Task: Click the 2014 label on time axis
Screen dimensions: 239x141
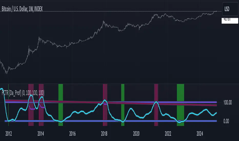Action: [x=41, y=134]
